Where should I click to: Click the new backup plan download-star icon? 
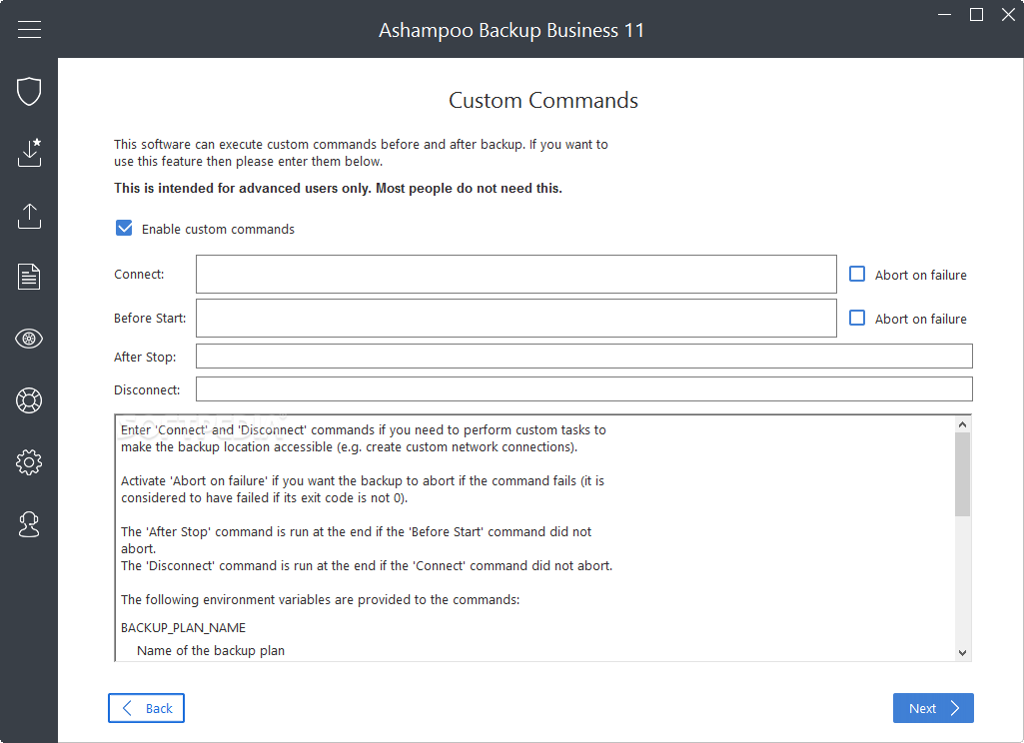(x=29, y=152)
